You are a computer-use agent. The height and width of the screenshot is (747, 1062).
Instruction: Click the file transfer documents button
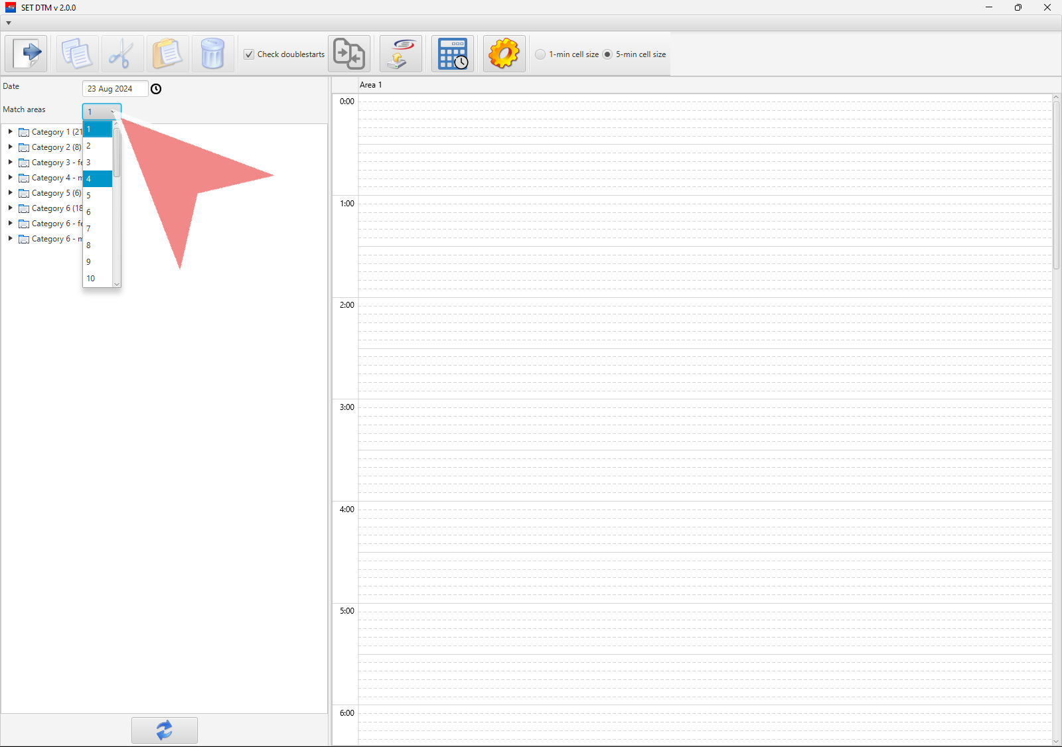click(x=349, y=54)
